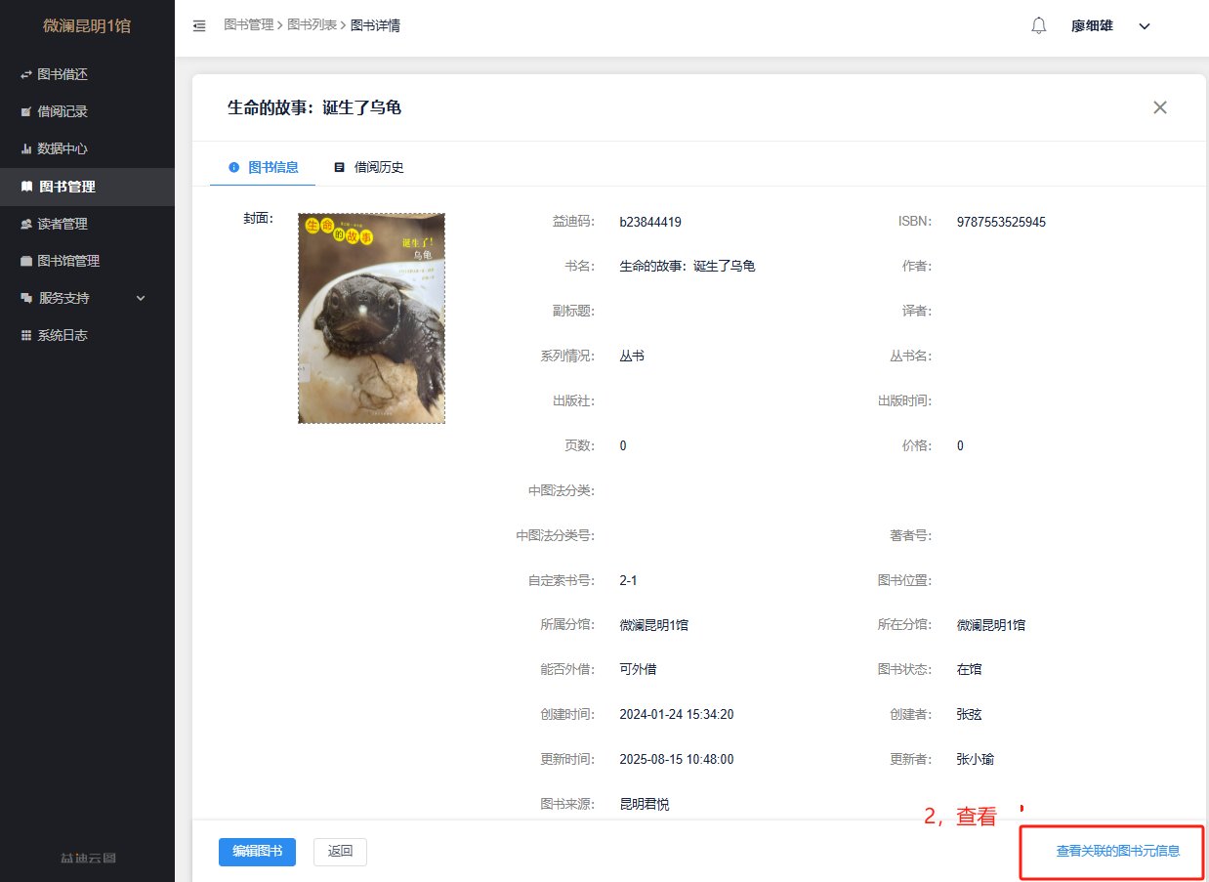This screenshot has height=882, width=1209.
Task: Open 系统日志 in the sidebar
Action: coord(63,335)
